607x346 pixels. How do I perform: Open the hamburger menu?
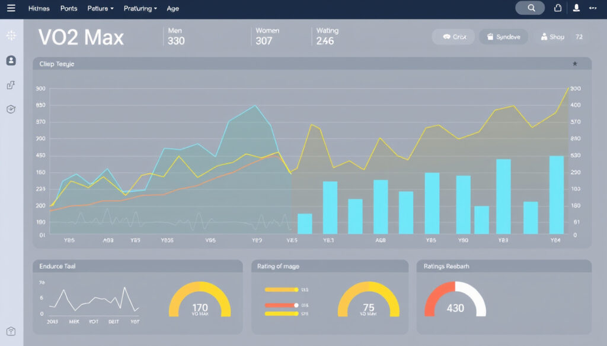(11, 8)
